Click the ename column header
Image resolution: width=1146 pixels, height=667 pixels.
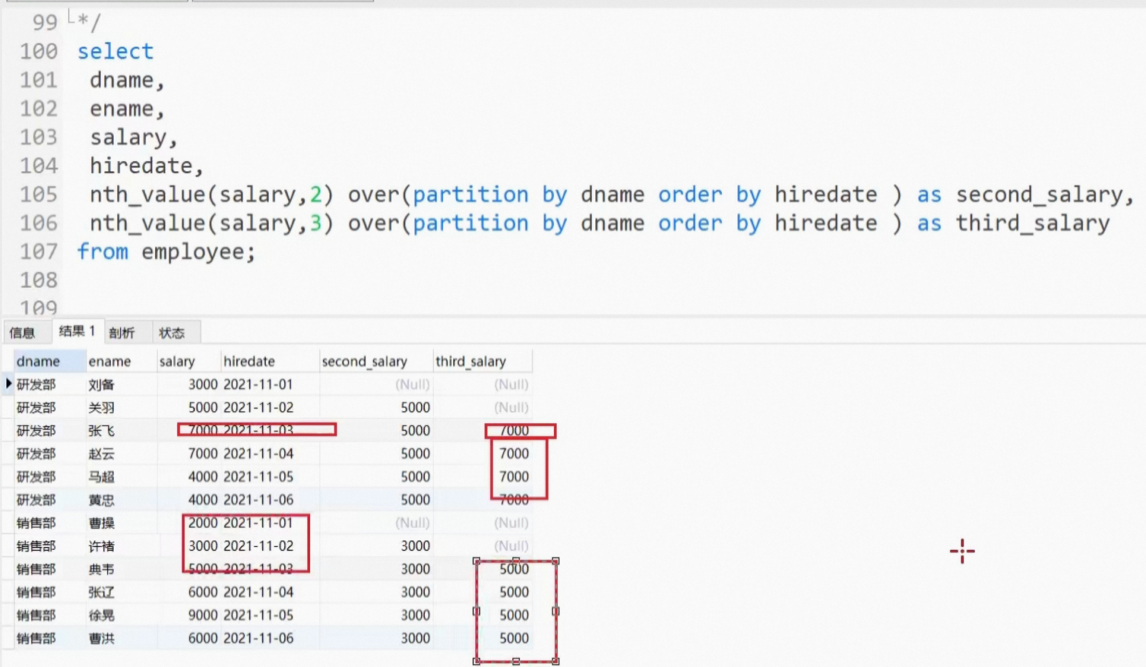tap(121, 361)
